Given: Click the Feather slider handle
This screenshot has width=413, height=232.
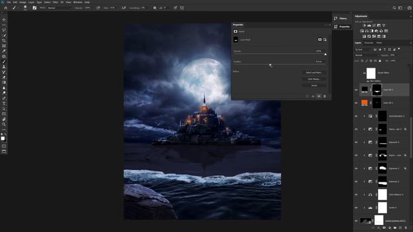Looking at the screenshot, I should (x=270, y=64).
